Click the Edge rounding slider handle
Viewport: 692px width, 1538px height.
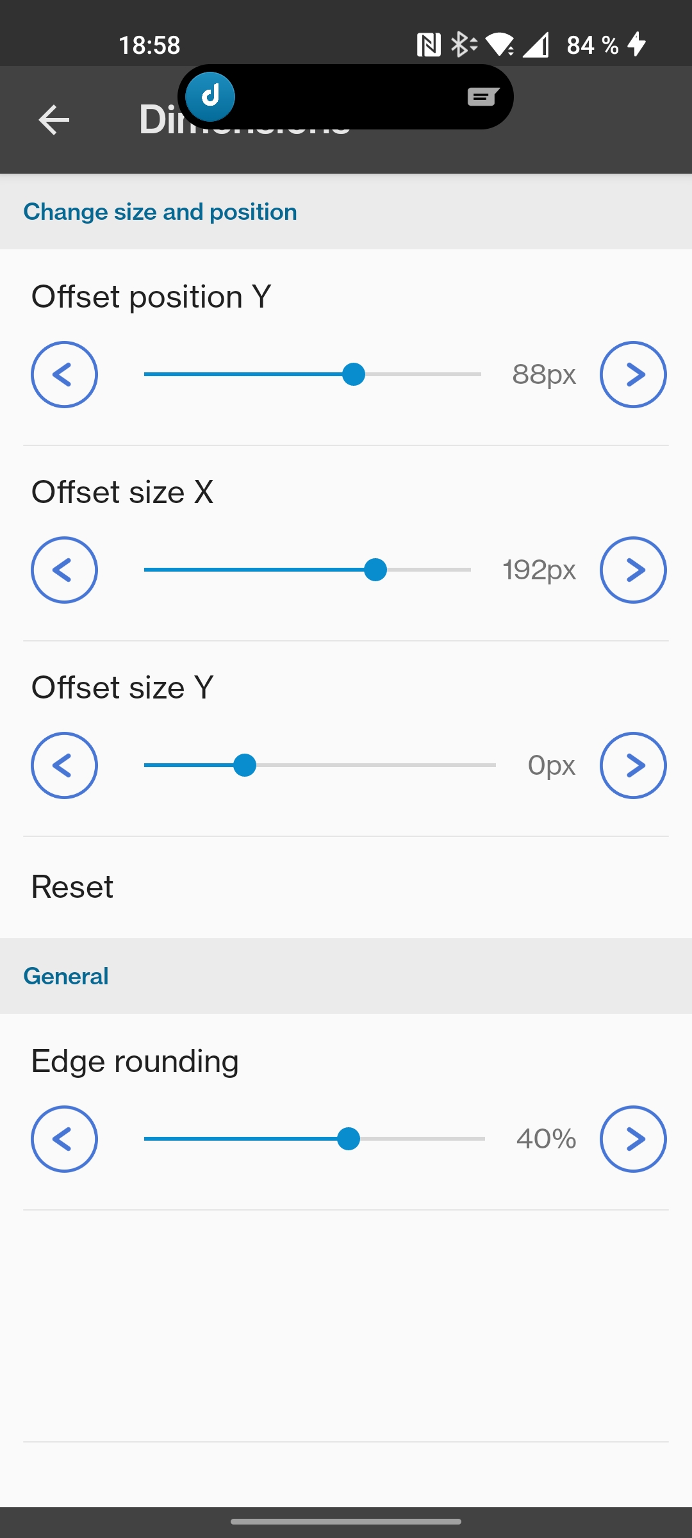(x=349, y=1139)
